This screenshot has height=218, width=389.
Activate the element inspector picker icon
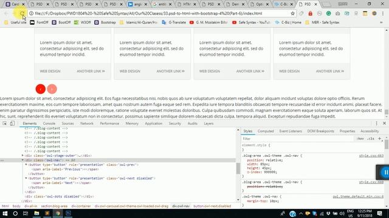(5, 124)
